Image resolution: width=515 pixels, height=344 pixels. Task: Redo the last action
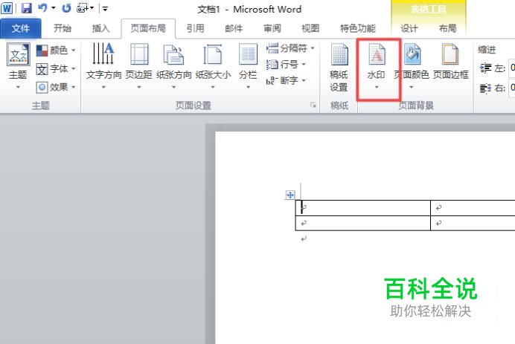click(66, 8)
